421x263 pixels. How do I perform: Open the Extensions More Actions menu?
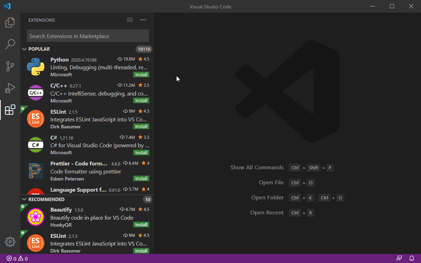(143, 20)
